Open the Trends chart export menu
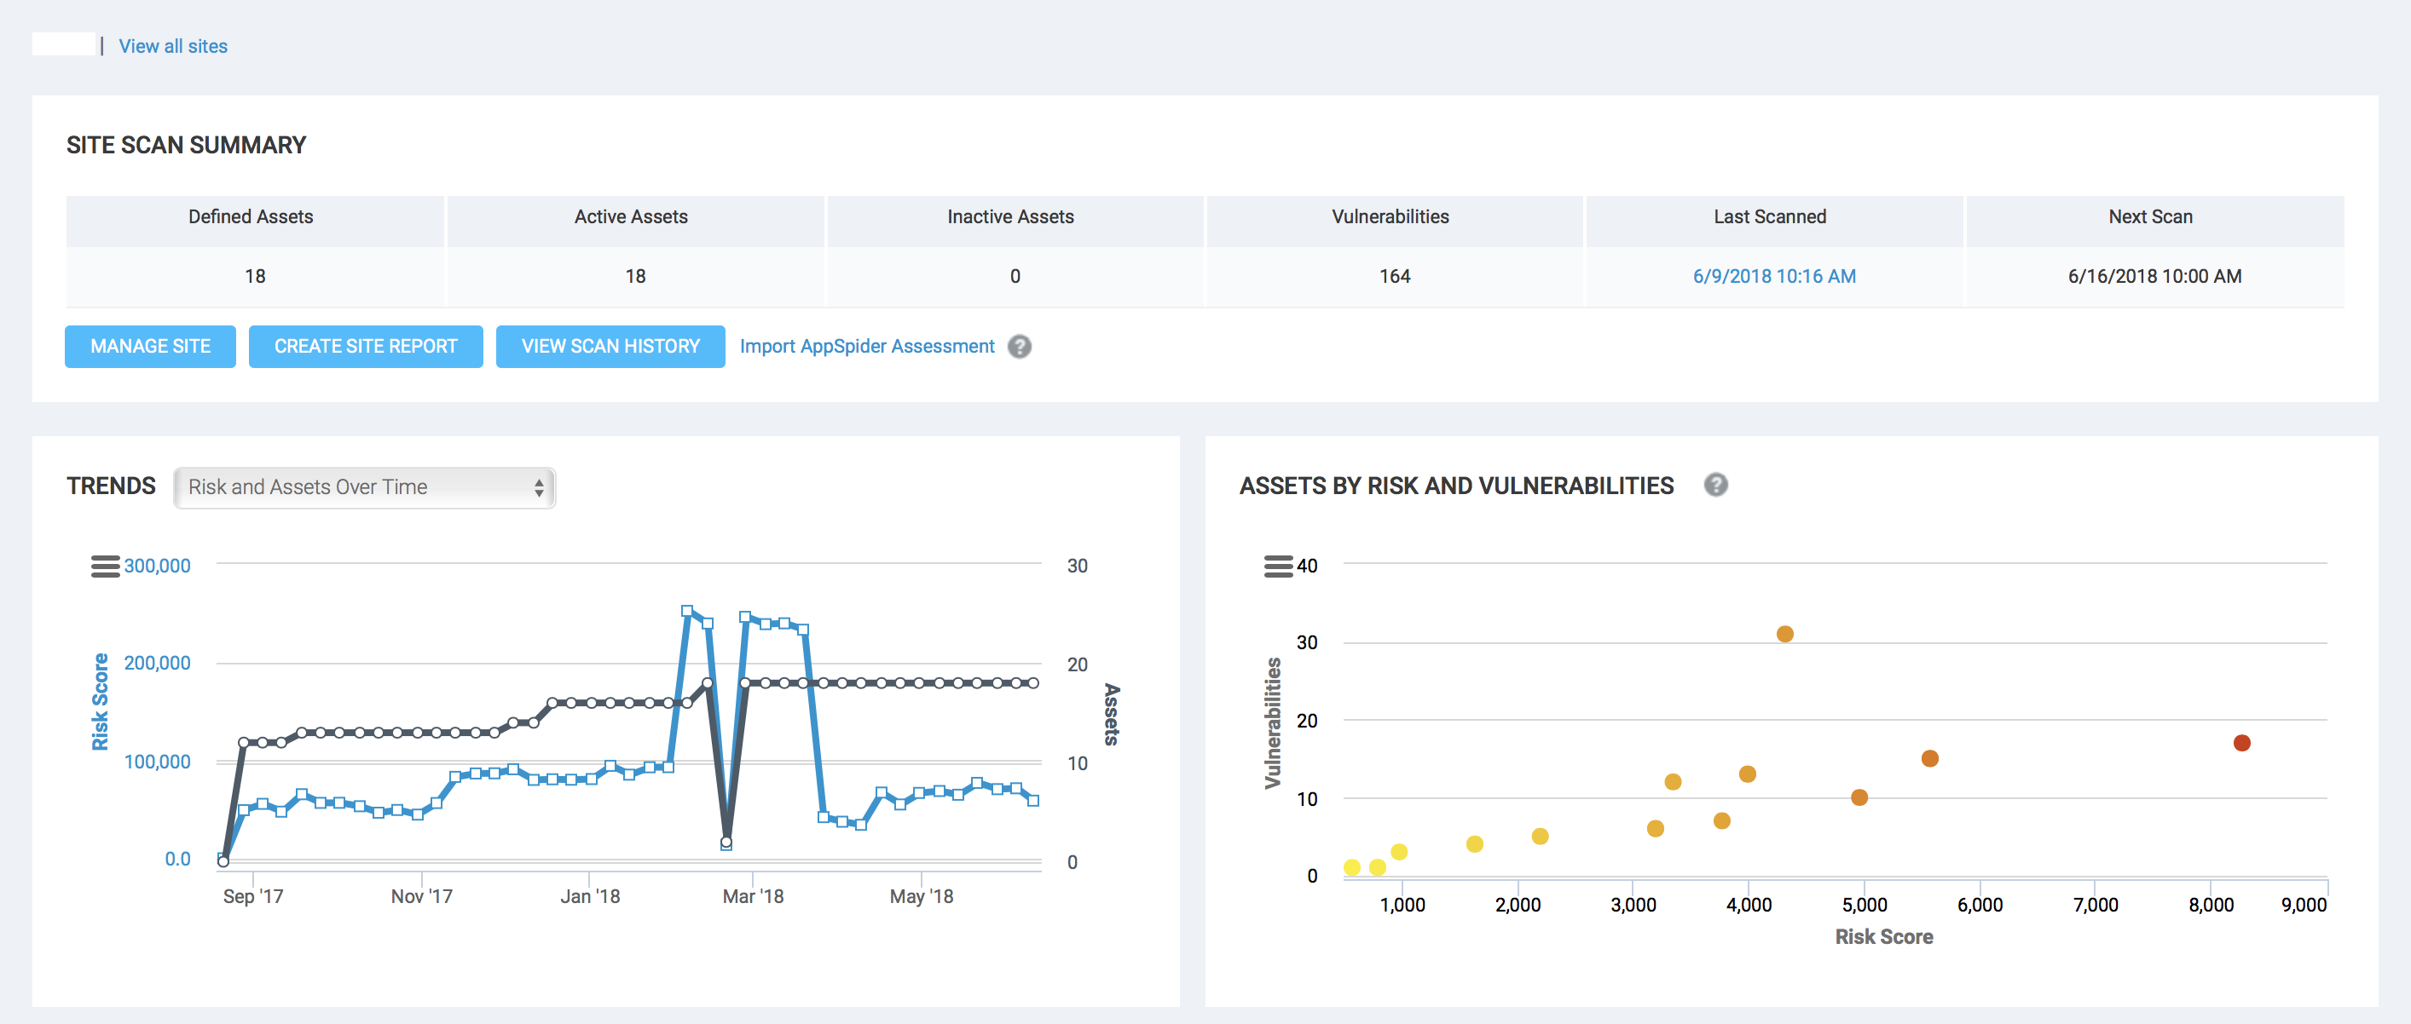2411x1024 pixels. pyautogui.click(x=105, y=565)
